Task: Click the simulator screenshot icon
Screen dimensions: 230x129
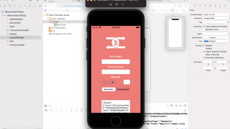Action: pos(116,4)
